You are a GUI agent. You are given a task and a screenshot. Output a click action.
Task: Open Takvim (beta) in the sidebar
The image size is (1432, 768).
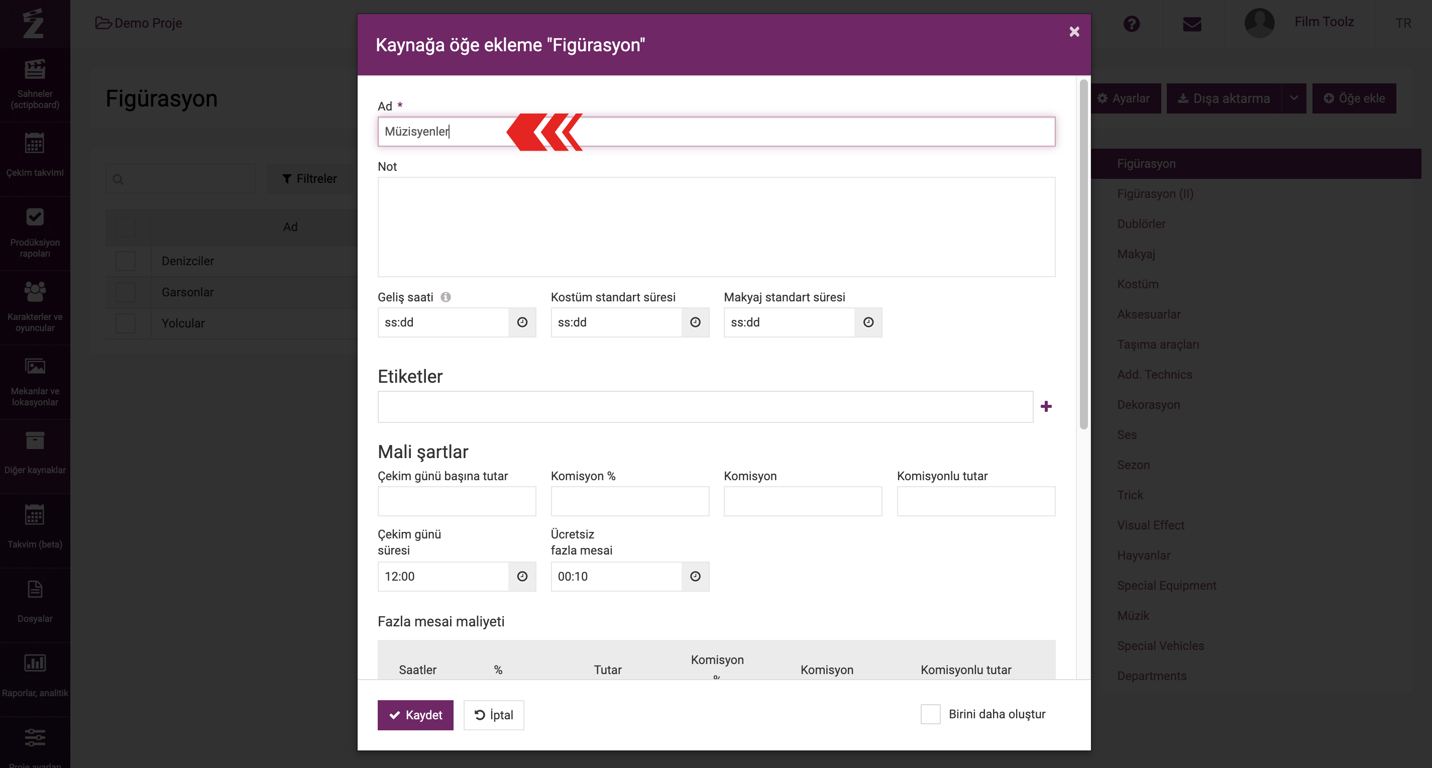coord(35,530)
